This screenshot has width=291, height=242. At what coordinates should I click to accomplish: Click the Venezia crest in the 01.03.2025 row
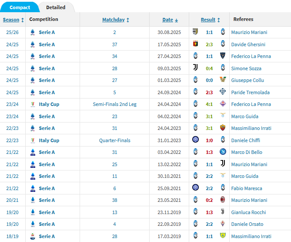[x=223, y=80]
